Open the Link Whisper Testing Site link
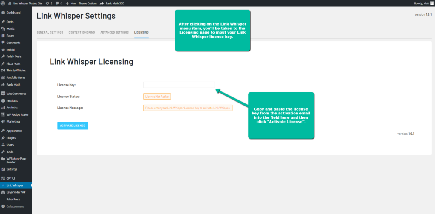 [25, 3]
